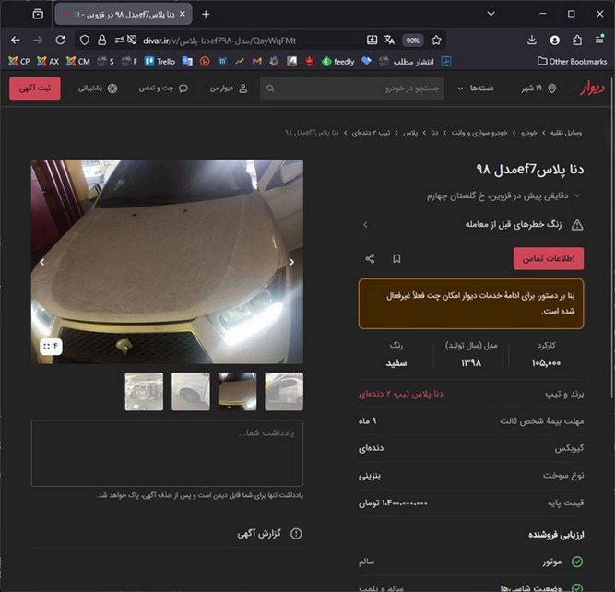This screenshot has width=615, height=592.
Task: Bookmark this Dena Plus ad
Action: [396, 259]
